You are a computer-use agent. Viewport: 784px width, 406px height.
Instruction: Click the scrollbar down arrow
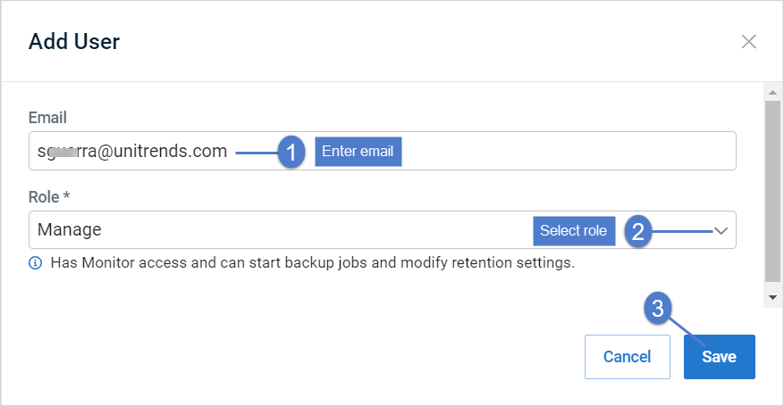772,298
